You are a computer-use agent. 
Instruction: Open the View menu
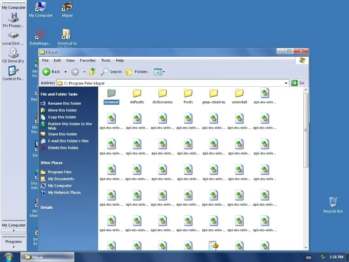70,60
